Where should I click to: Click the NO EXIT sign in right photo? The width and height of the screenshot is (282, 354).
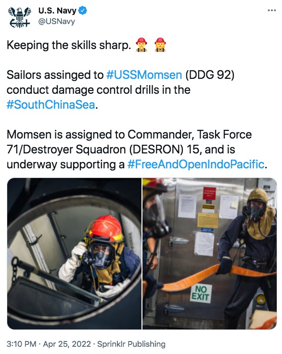200,293
